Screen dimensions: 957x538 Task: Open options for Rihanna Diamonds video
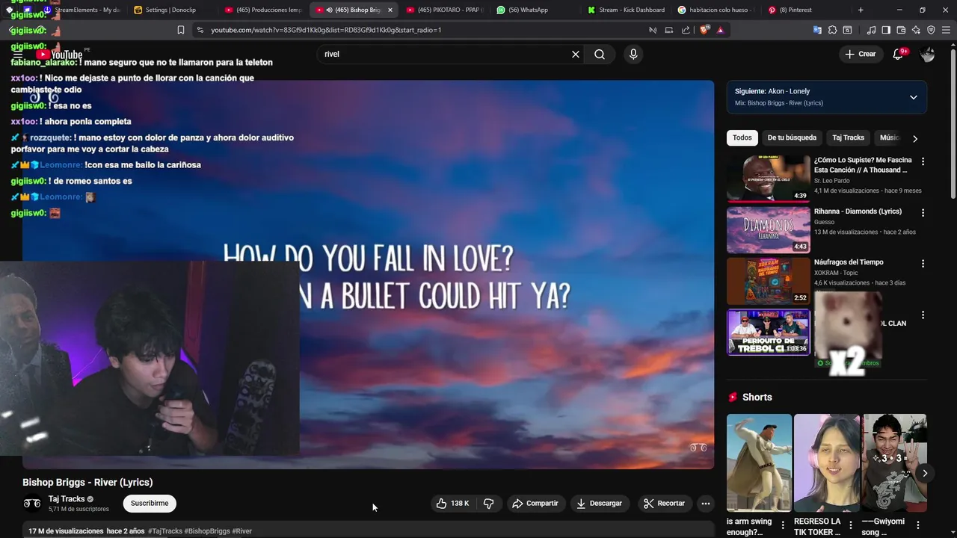(923, 212)
